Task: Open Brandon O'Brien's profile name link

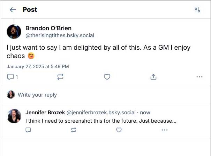Action: (x=48, y=28)
